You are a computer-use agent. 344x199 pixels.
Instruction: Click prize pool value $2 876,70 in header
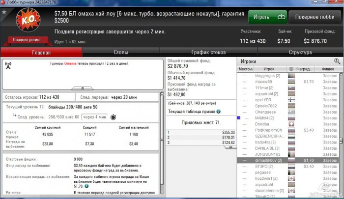tap(315, 41)
